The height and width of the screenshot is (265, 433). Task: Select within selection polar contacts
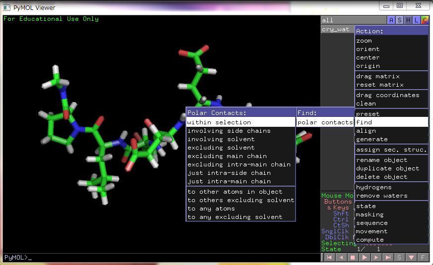click(x=241, y=122)
